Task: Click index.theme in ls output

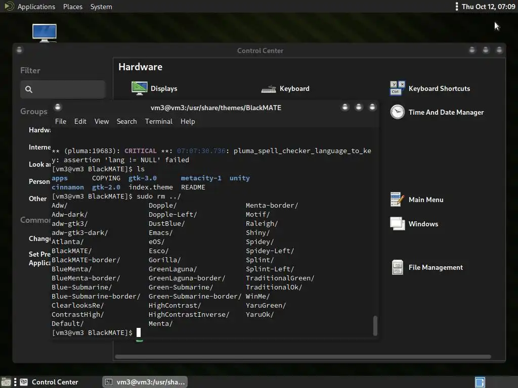Action: (151, 187)
